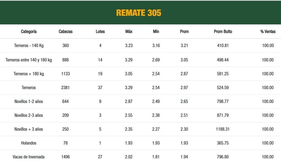Open the Terneros entre 140 y 180 kg row
This screenshot has height=168, width=281.
(140, 60)
